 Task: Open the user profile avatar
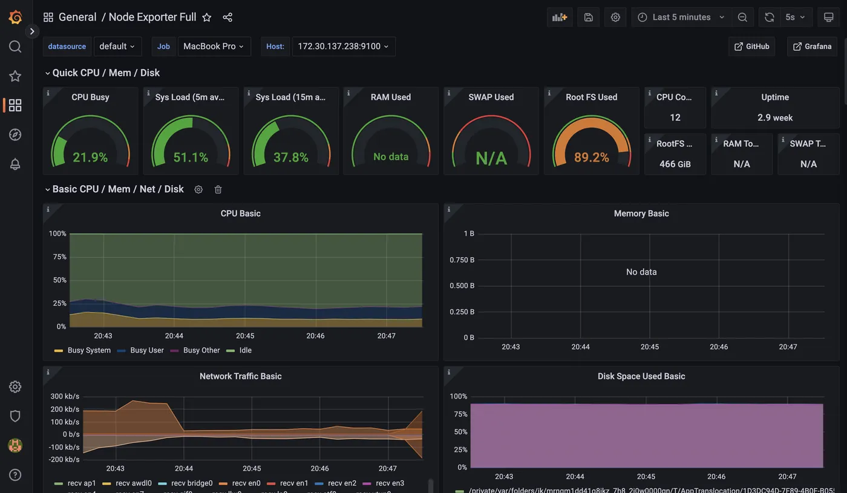pos(15,446)
